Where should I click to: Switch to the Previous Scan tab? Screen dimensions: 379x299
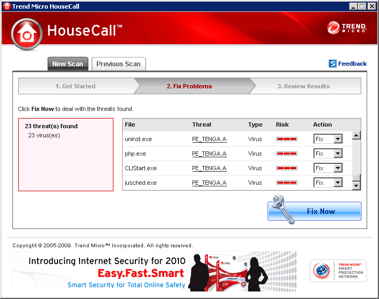click(x=118, y=64)
